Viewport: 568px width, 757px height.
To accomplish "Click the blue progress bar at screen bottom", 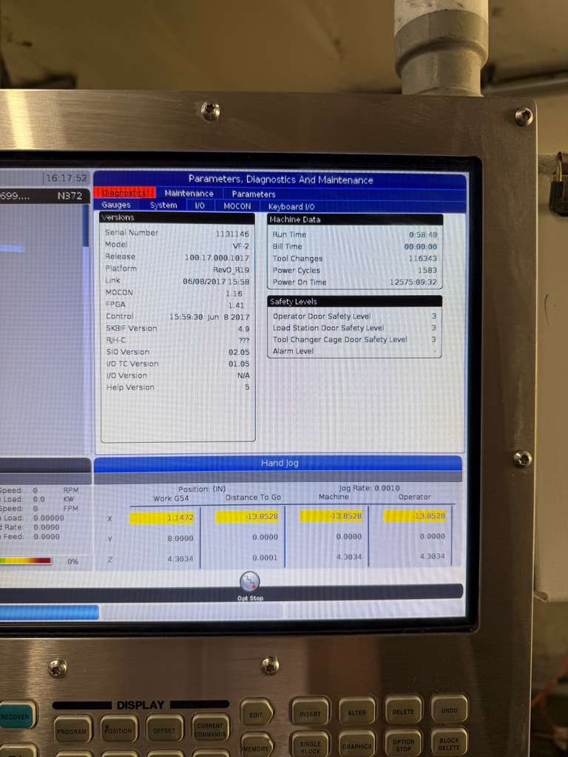I will pyautogui.click(x=49, y=613).
